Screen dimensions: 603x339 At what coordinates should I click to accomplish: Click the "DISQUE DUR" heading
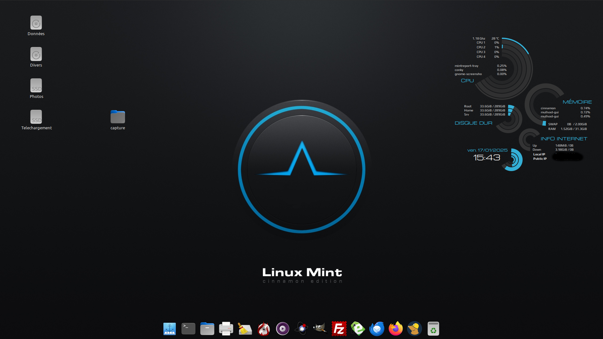(474, 123)
